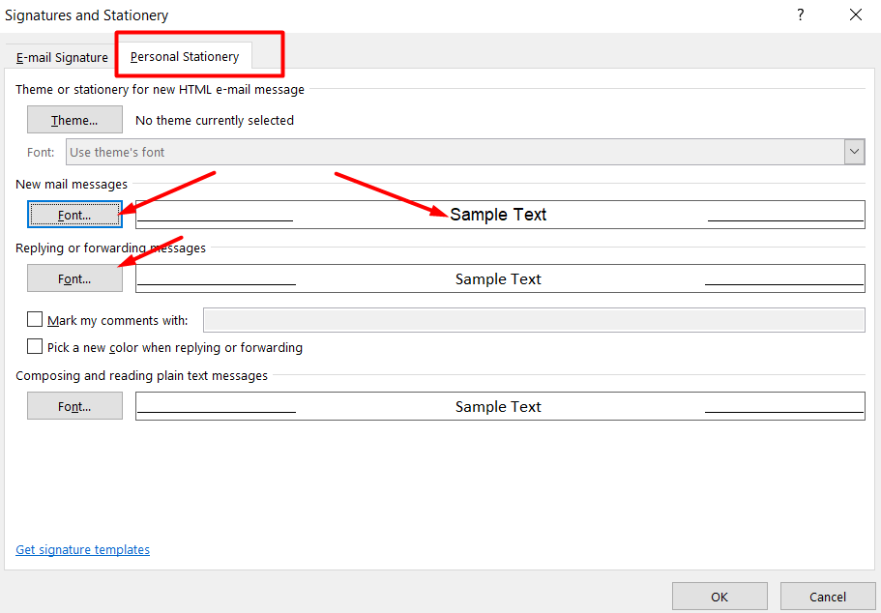
Task: Click Sample Text preview under New mail messages
Action: pyautogui.click(x=498, y=214)
